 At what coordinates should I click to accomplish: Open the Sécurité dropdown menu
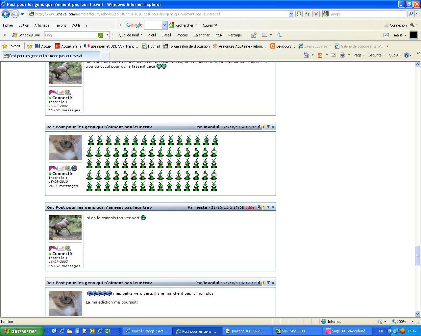tap(377, 55)
